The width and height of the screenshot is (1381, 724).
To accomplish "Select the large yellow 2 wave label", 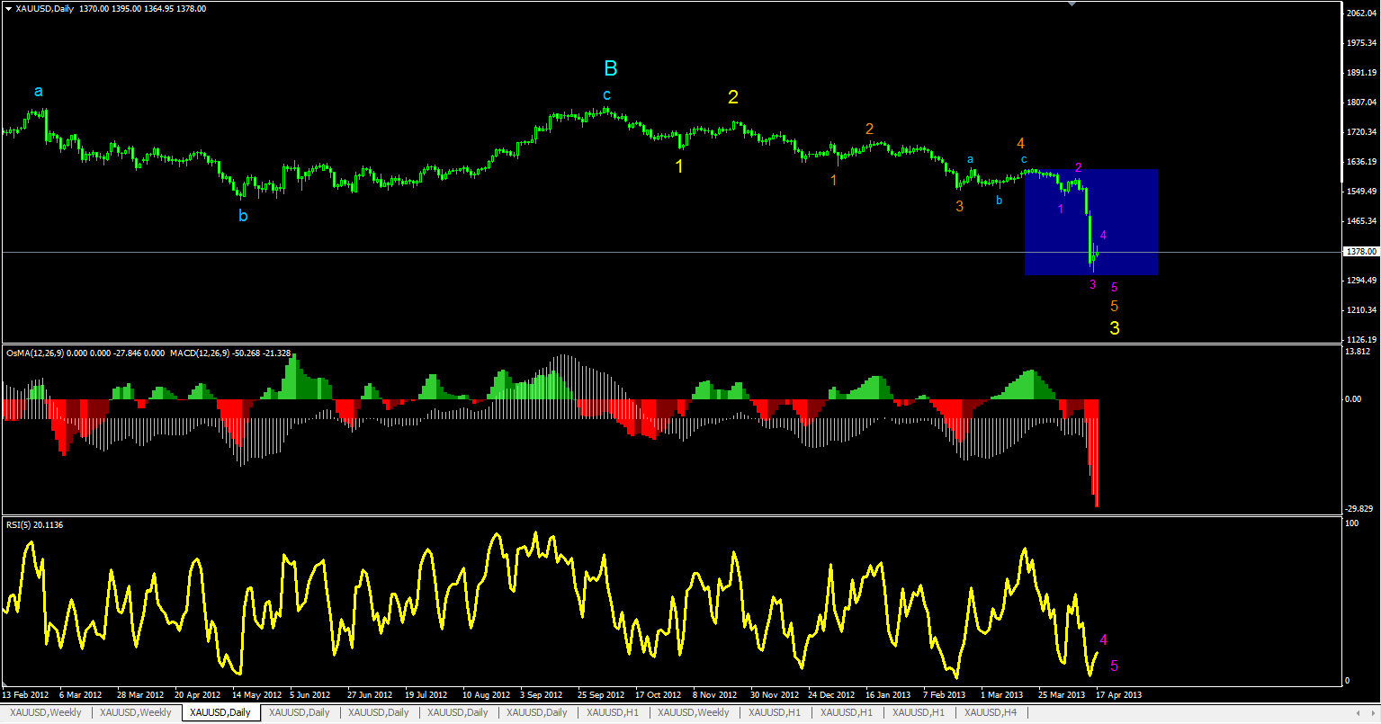I will coord(733,98).
